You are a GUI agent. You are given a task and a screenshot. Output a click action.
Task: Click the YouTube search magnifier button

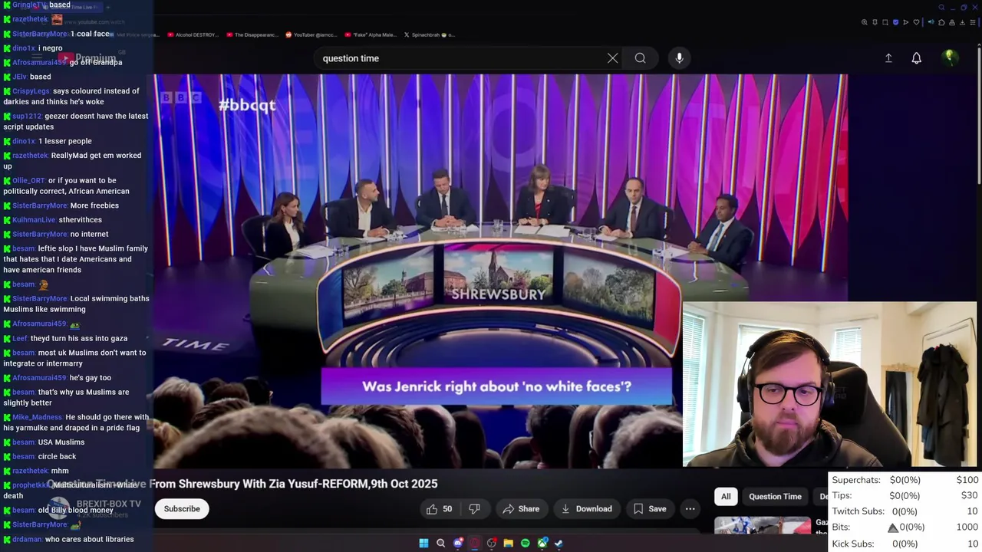pyautogui.click(x=640, y=58)
